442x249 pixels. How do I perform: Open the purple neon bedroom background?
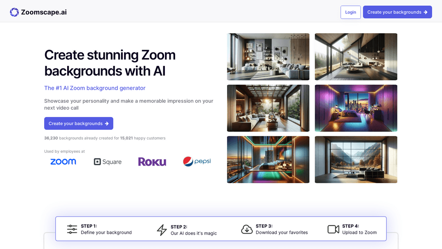pos(356,108)
